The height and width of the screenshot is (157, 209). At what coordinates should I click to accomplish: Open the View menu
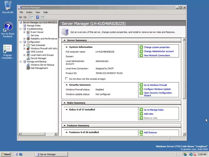(38, 12)
